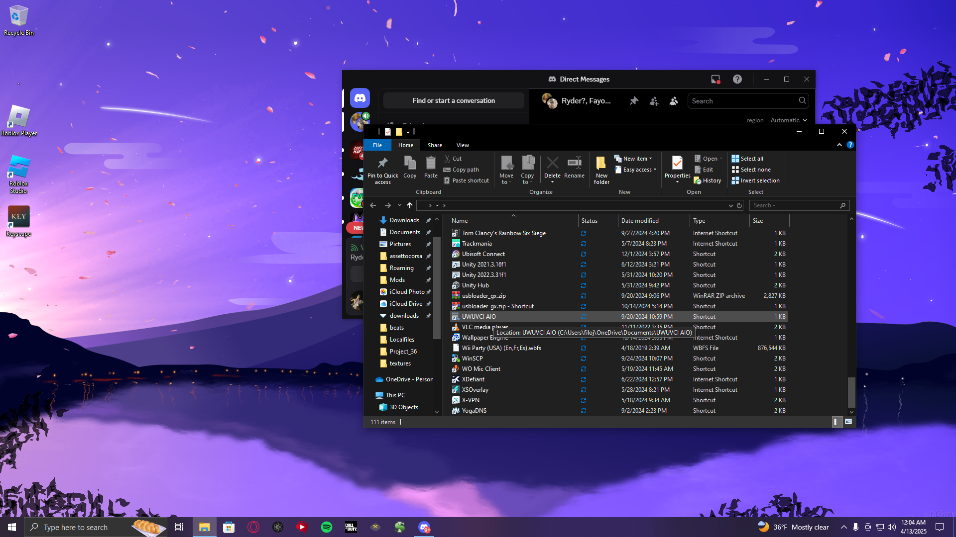The image size is (956, 537).
Task: Click Edit in the Open group
Action: click(x=704, y=170)
